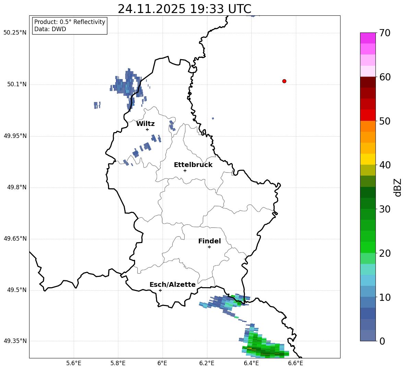The image size is (406, 370).
Task: Click the bright red colorbar segment above 50
Action: pyautogui.click(x=368, y=115)
